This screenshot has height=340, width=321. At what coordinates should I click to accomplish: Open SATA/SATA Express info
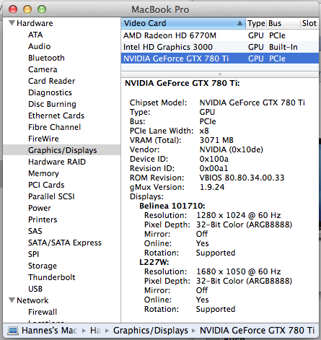tap(65, 243)
